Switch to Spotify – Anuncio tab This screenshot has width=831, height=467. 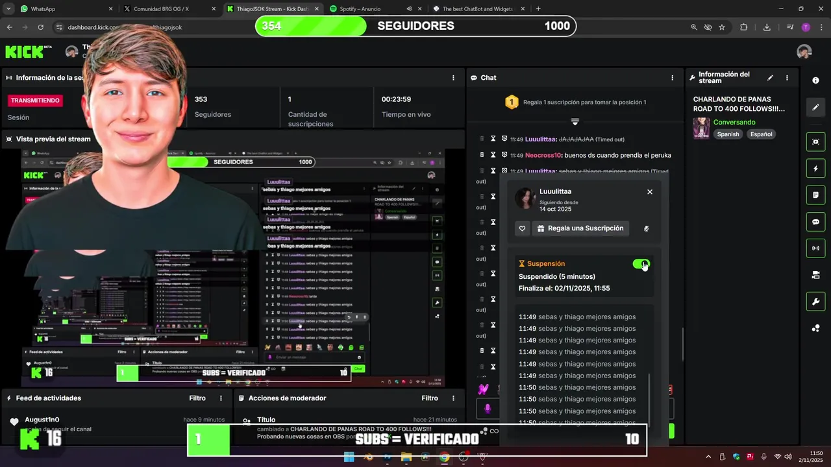coord(377,9)
